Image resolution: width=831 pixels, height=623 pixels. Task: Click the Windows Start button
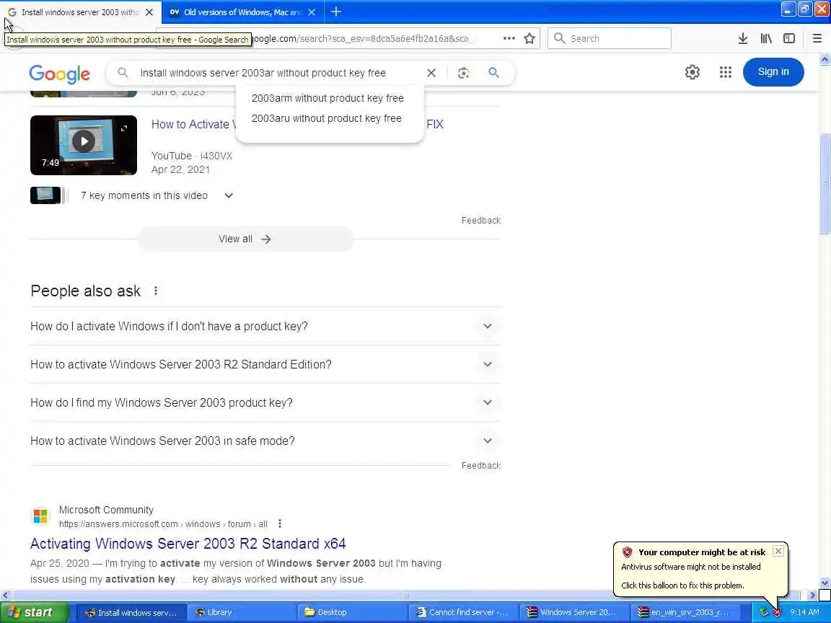34,612
